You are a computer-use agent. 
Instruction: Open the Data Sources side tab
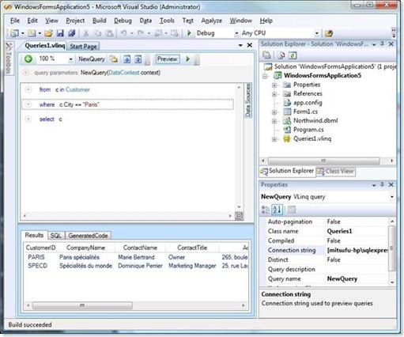tap(247, 100)
